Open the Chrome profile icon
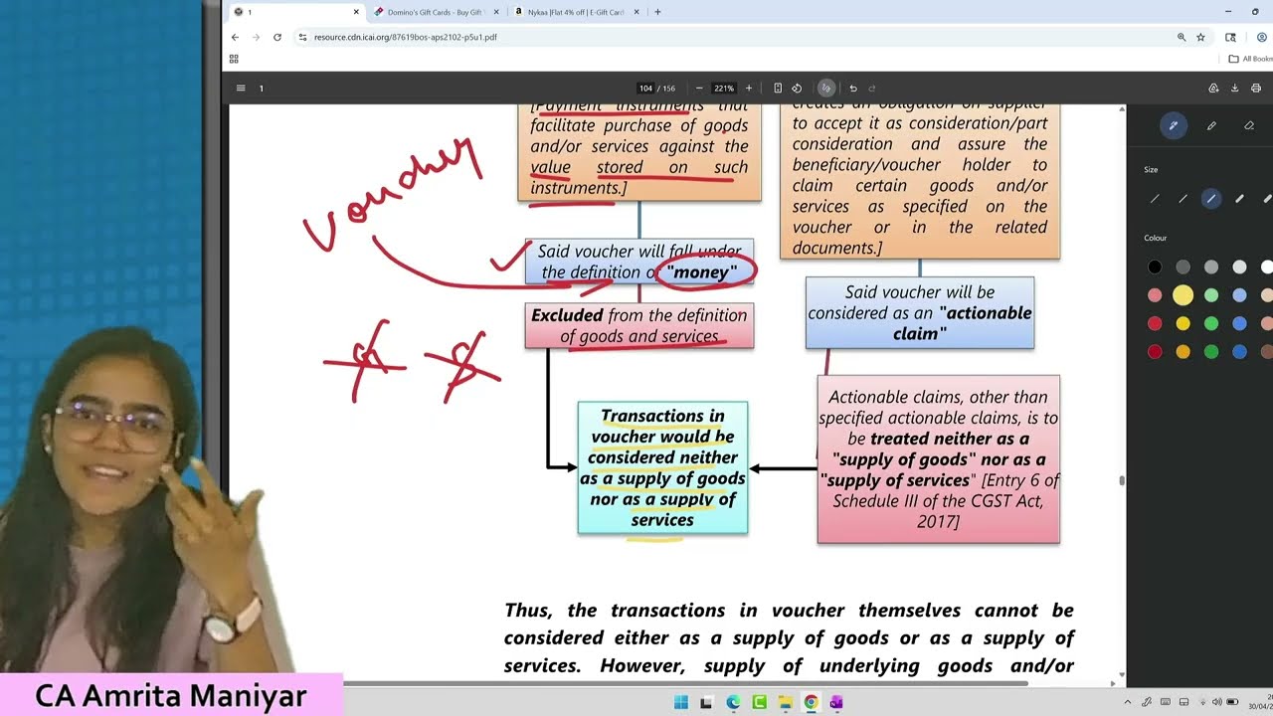Viewport: 1273px width, 716px height. [x=1262, y=37]
